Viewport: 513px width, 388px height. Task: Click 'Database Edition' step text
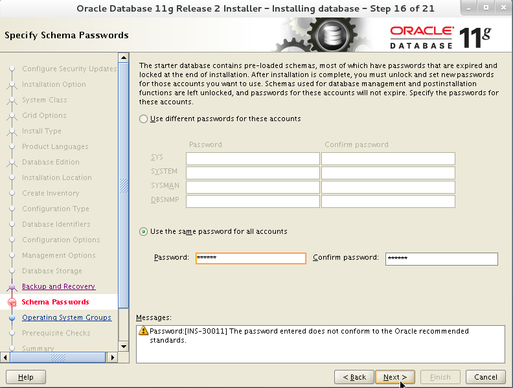point(51,162)
